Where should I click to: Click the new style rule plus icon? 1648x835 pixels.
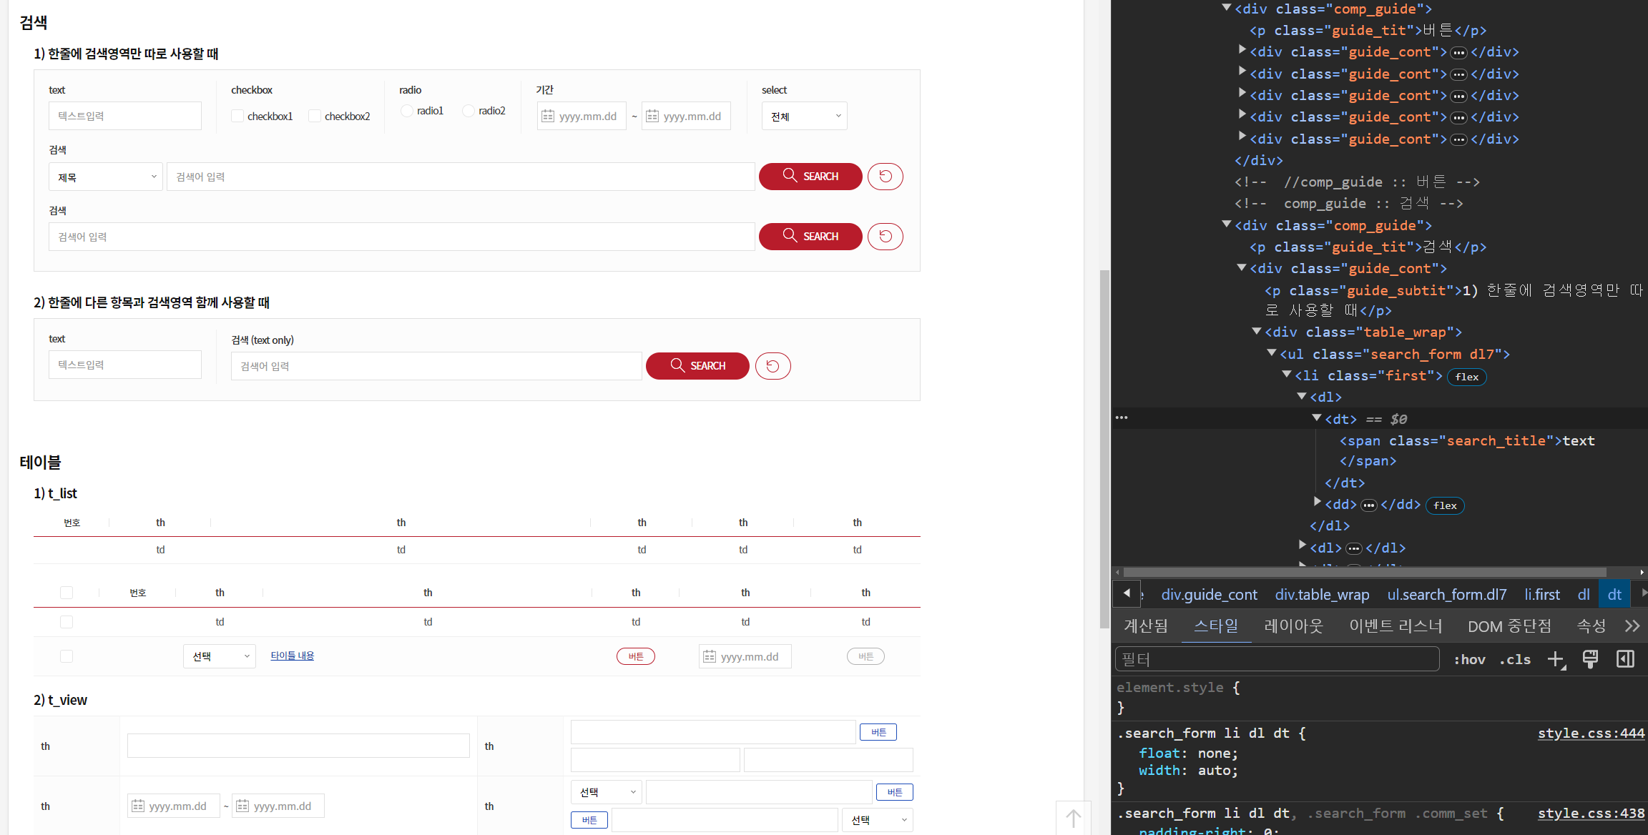point(1556,659)
